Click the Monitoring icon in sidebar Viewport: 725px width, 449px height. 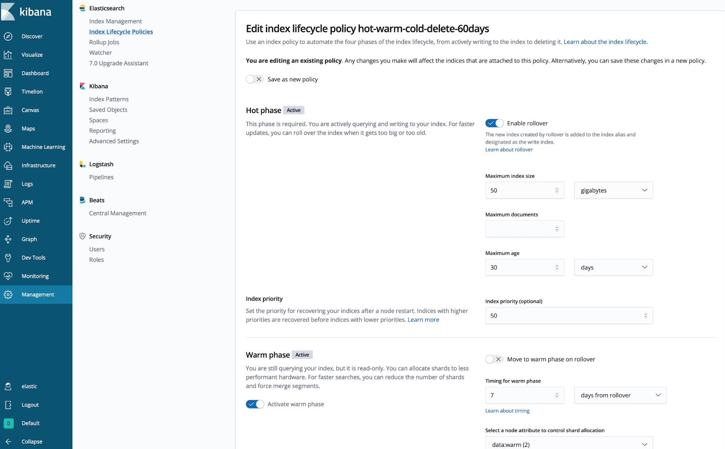8,276
